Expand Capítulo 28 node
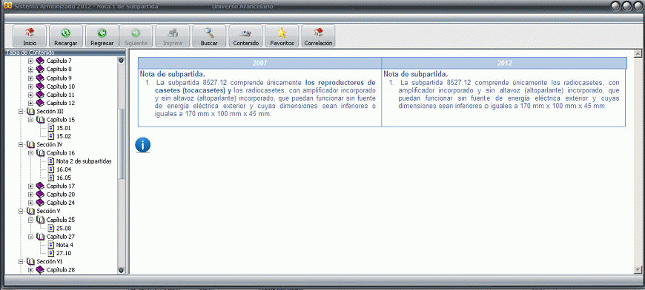 [30, 270]
